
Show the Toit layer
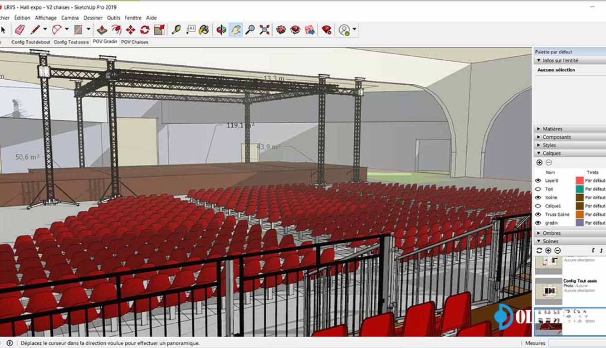[538, 188]
